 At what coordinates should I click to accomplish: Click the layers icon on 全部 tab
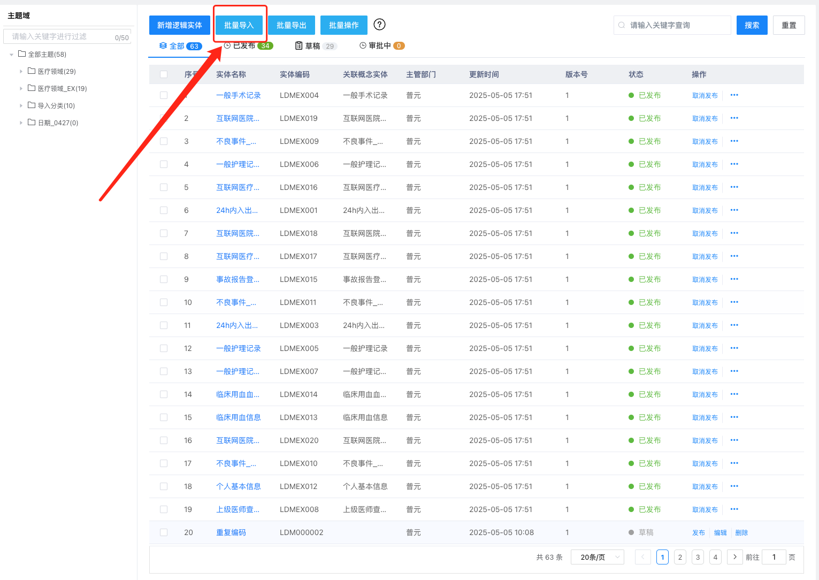tap(163, 45)
